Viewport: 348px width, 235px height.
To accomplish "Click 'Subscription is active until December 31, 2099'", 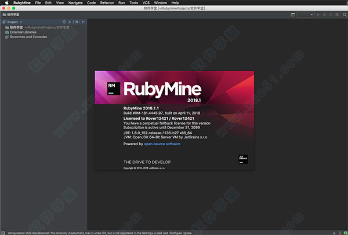I will click(x=162, y=127).
